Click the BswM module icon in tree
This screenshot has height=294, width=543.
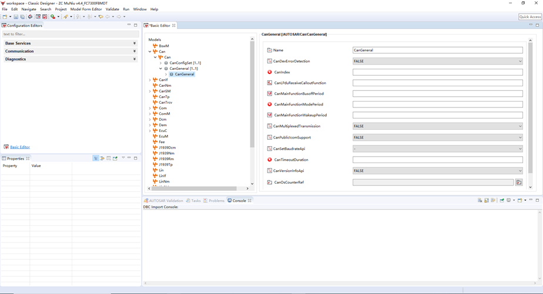[x=155, y=46]
